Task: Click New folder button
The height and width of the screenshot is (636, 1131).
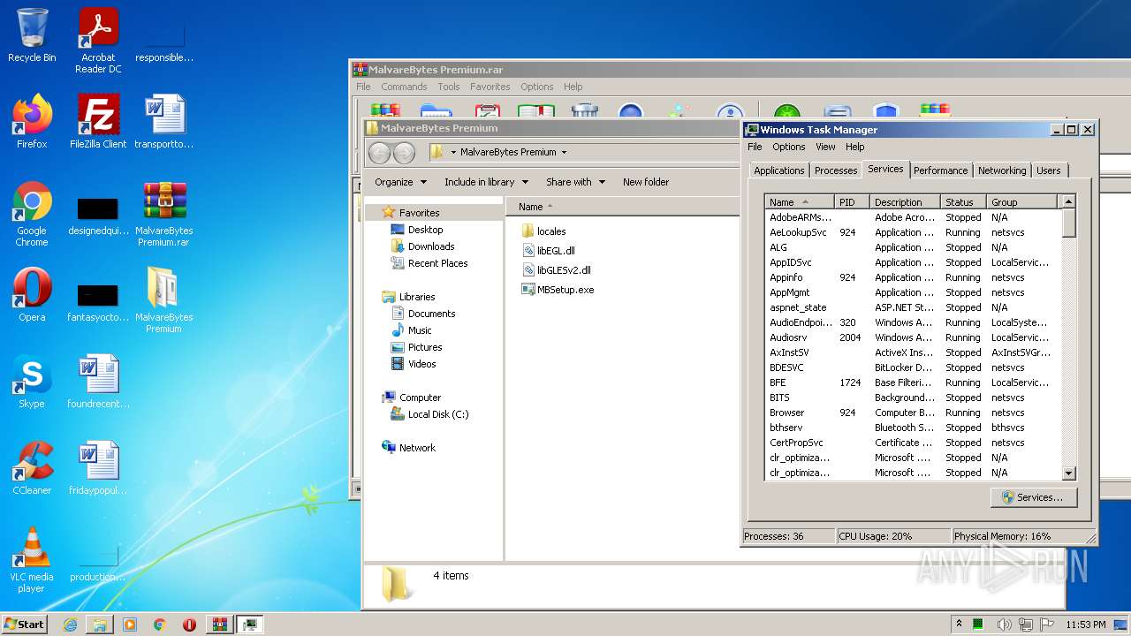Action: click(x=646, y=181)
